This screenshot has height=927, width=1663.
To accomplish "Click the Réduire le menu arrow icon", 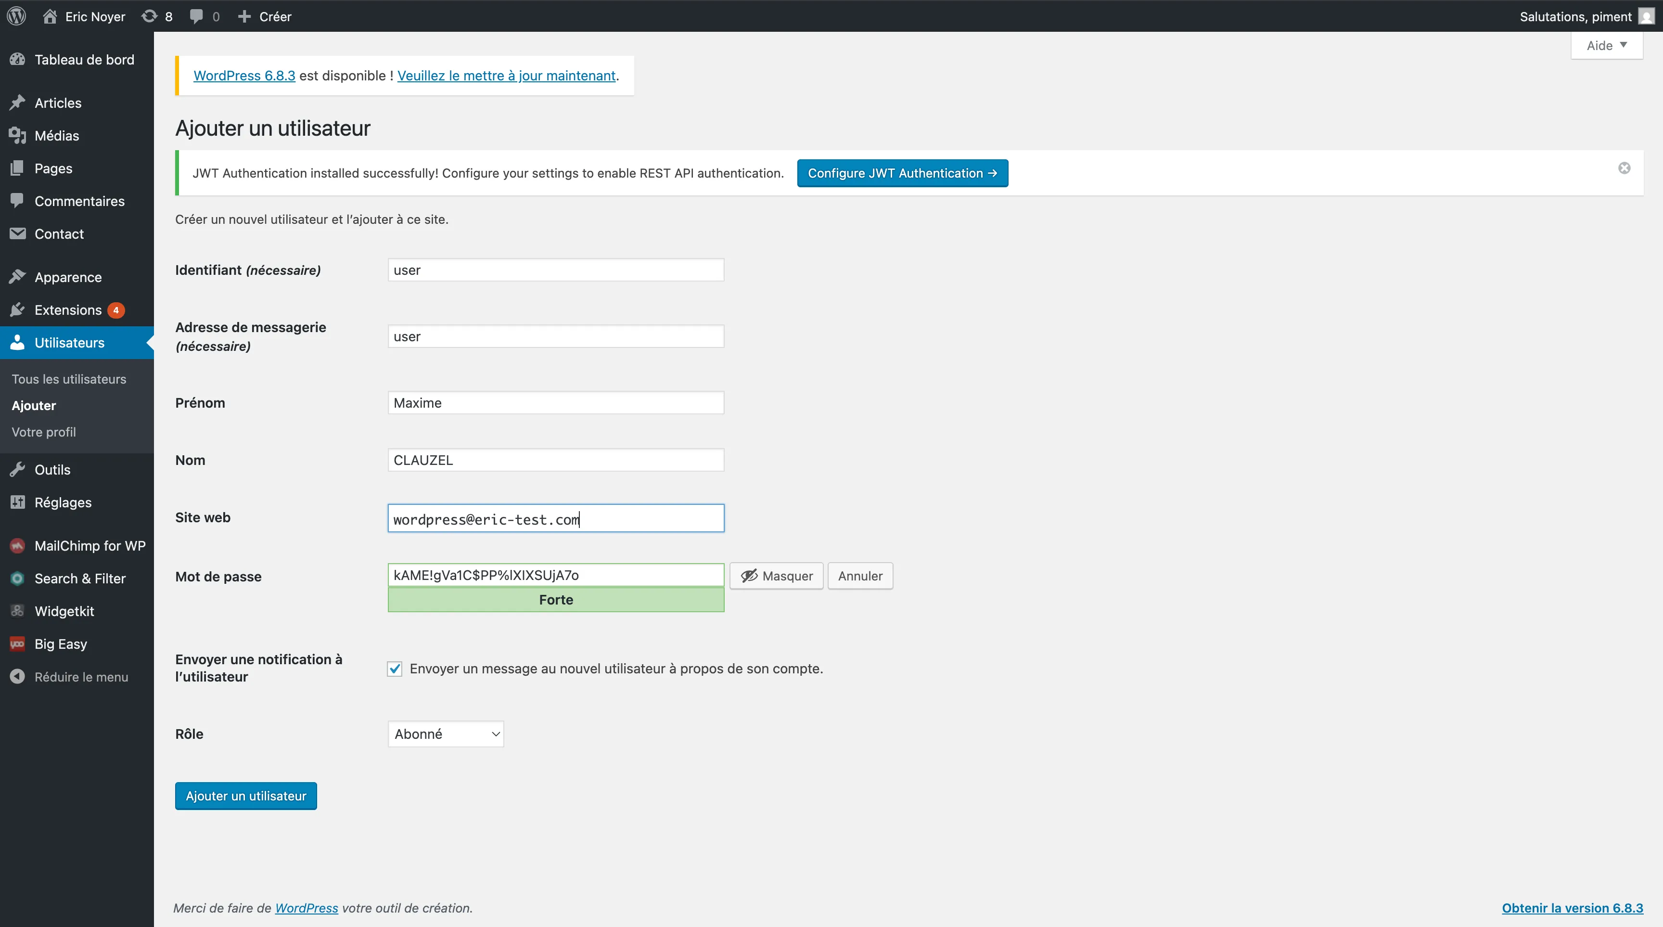I will [x=17, y=677].
